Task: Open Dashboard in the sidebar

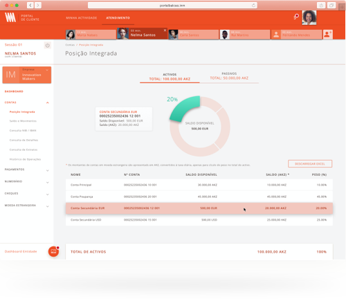Action: (x=14, y=91)
